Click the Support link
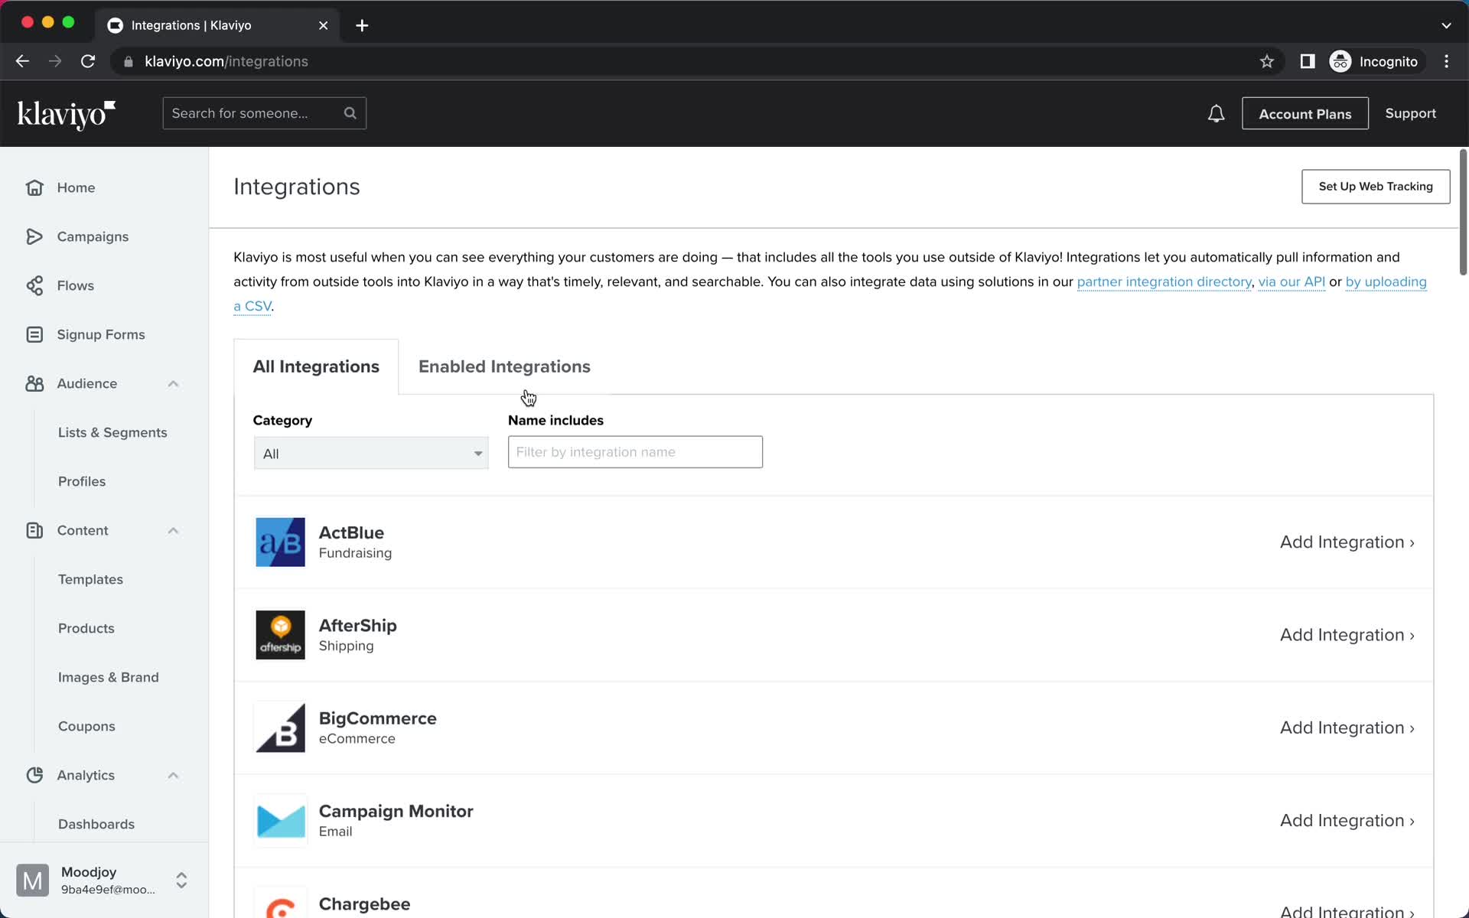The image size is (1469, 918). (1410, 113)
